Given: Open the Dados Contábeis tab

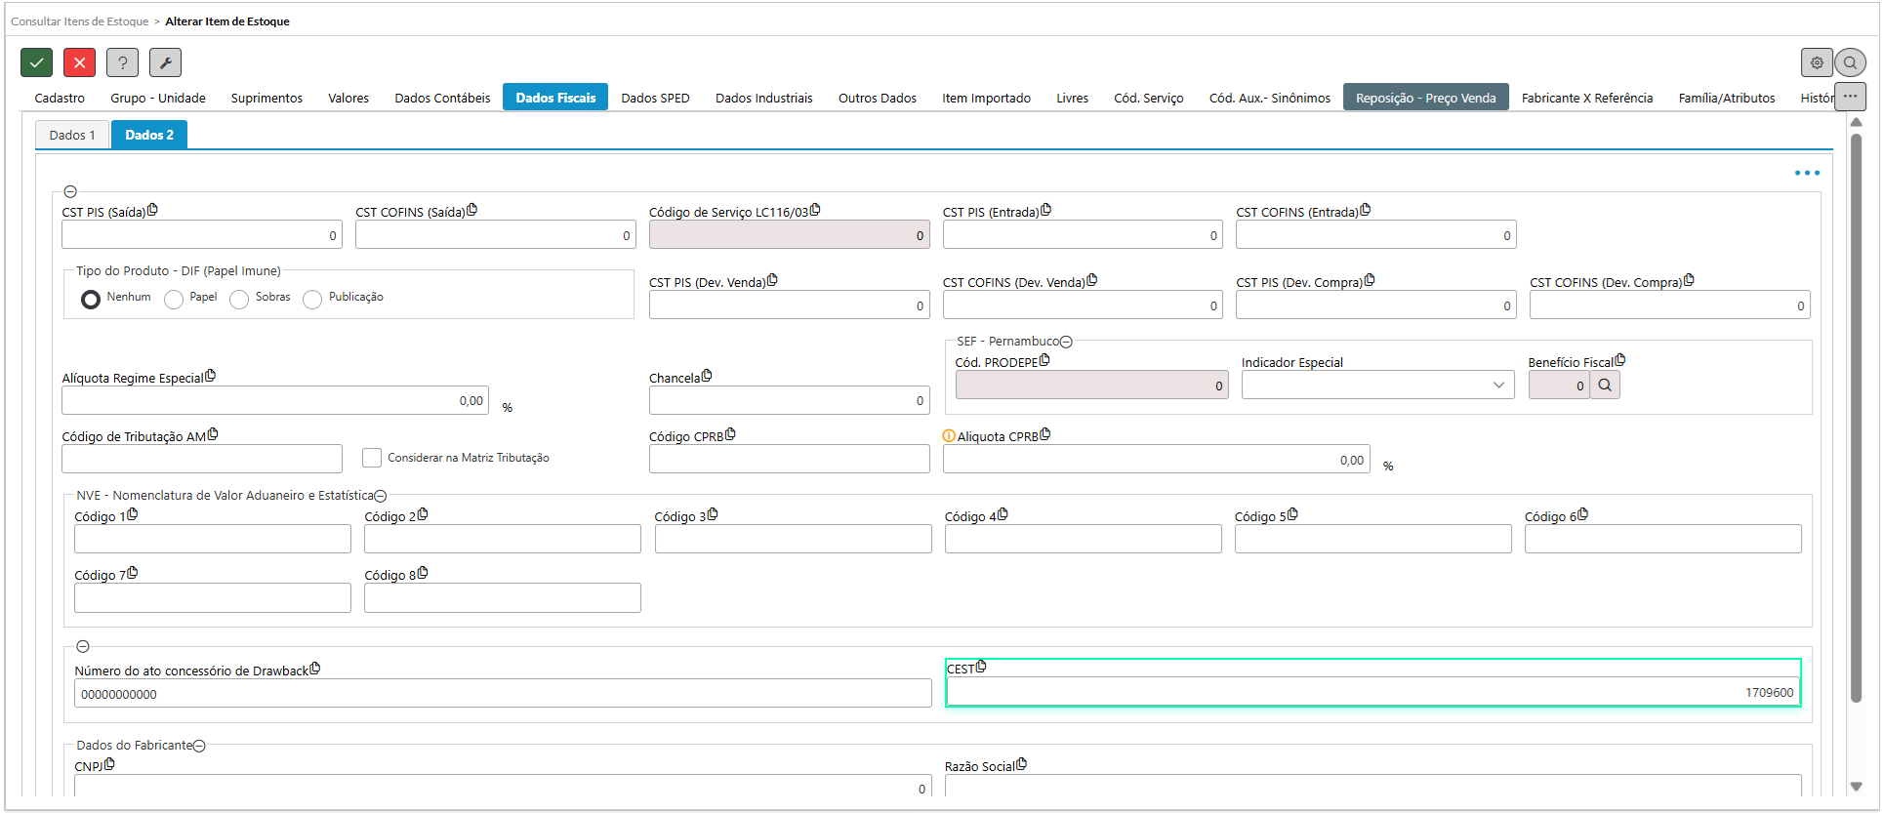Looking at the screenshot, I should 442,98.
